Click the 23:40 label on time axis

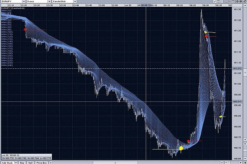[76, 5]
